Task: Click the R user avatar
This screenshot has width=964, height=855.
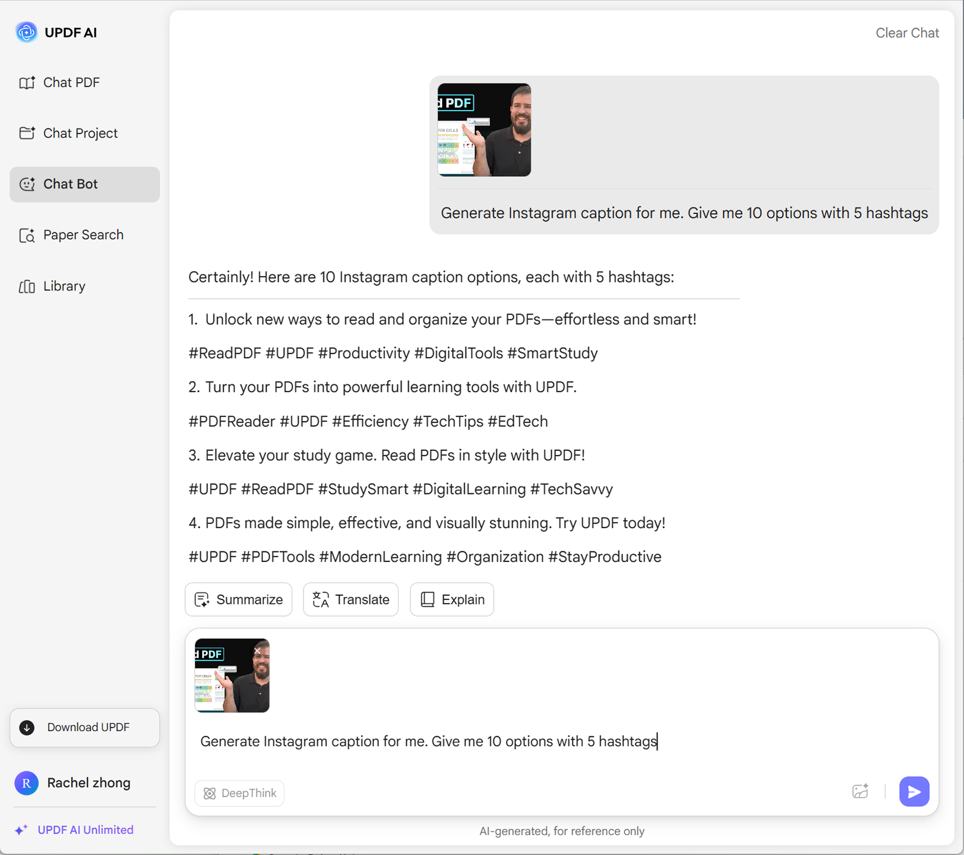Action: (26, 783)
